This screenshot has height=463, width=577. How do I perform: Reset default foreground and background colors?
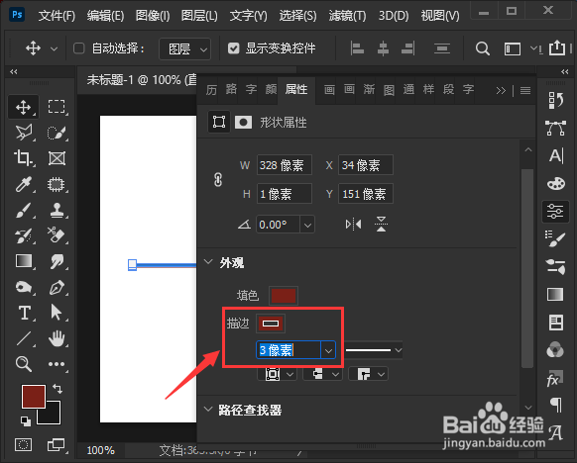[x=26, y=421]
